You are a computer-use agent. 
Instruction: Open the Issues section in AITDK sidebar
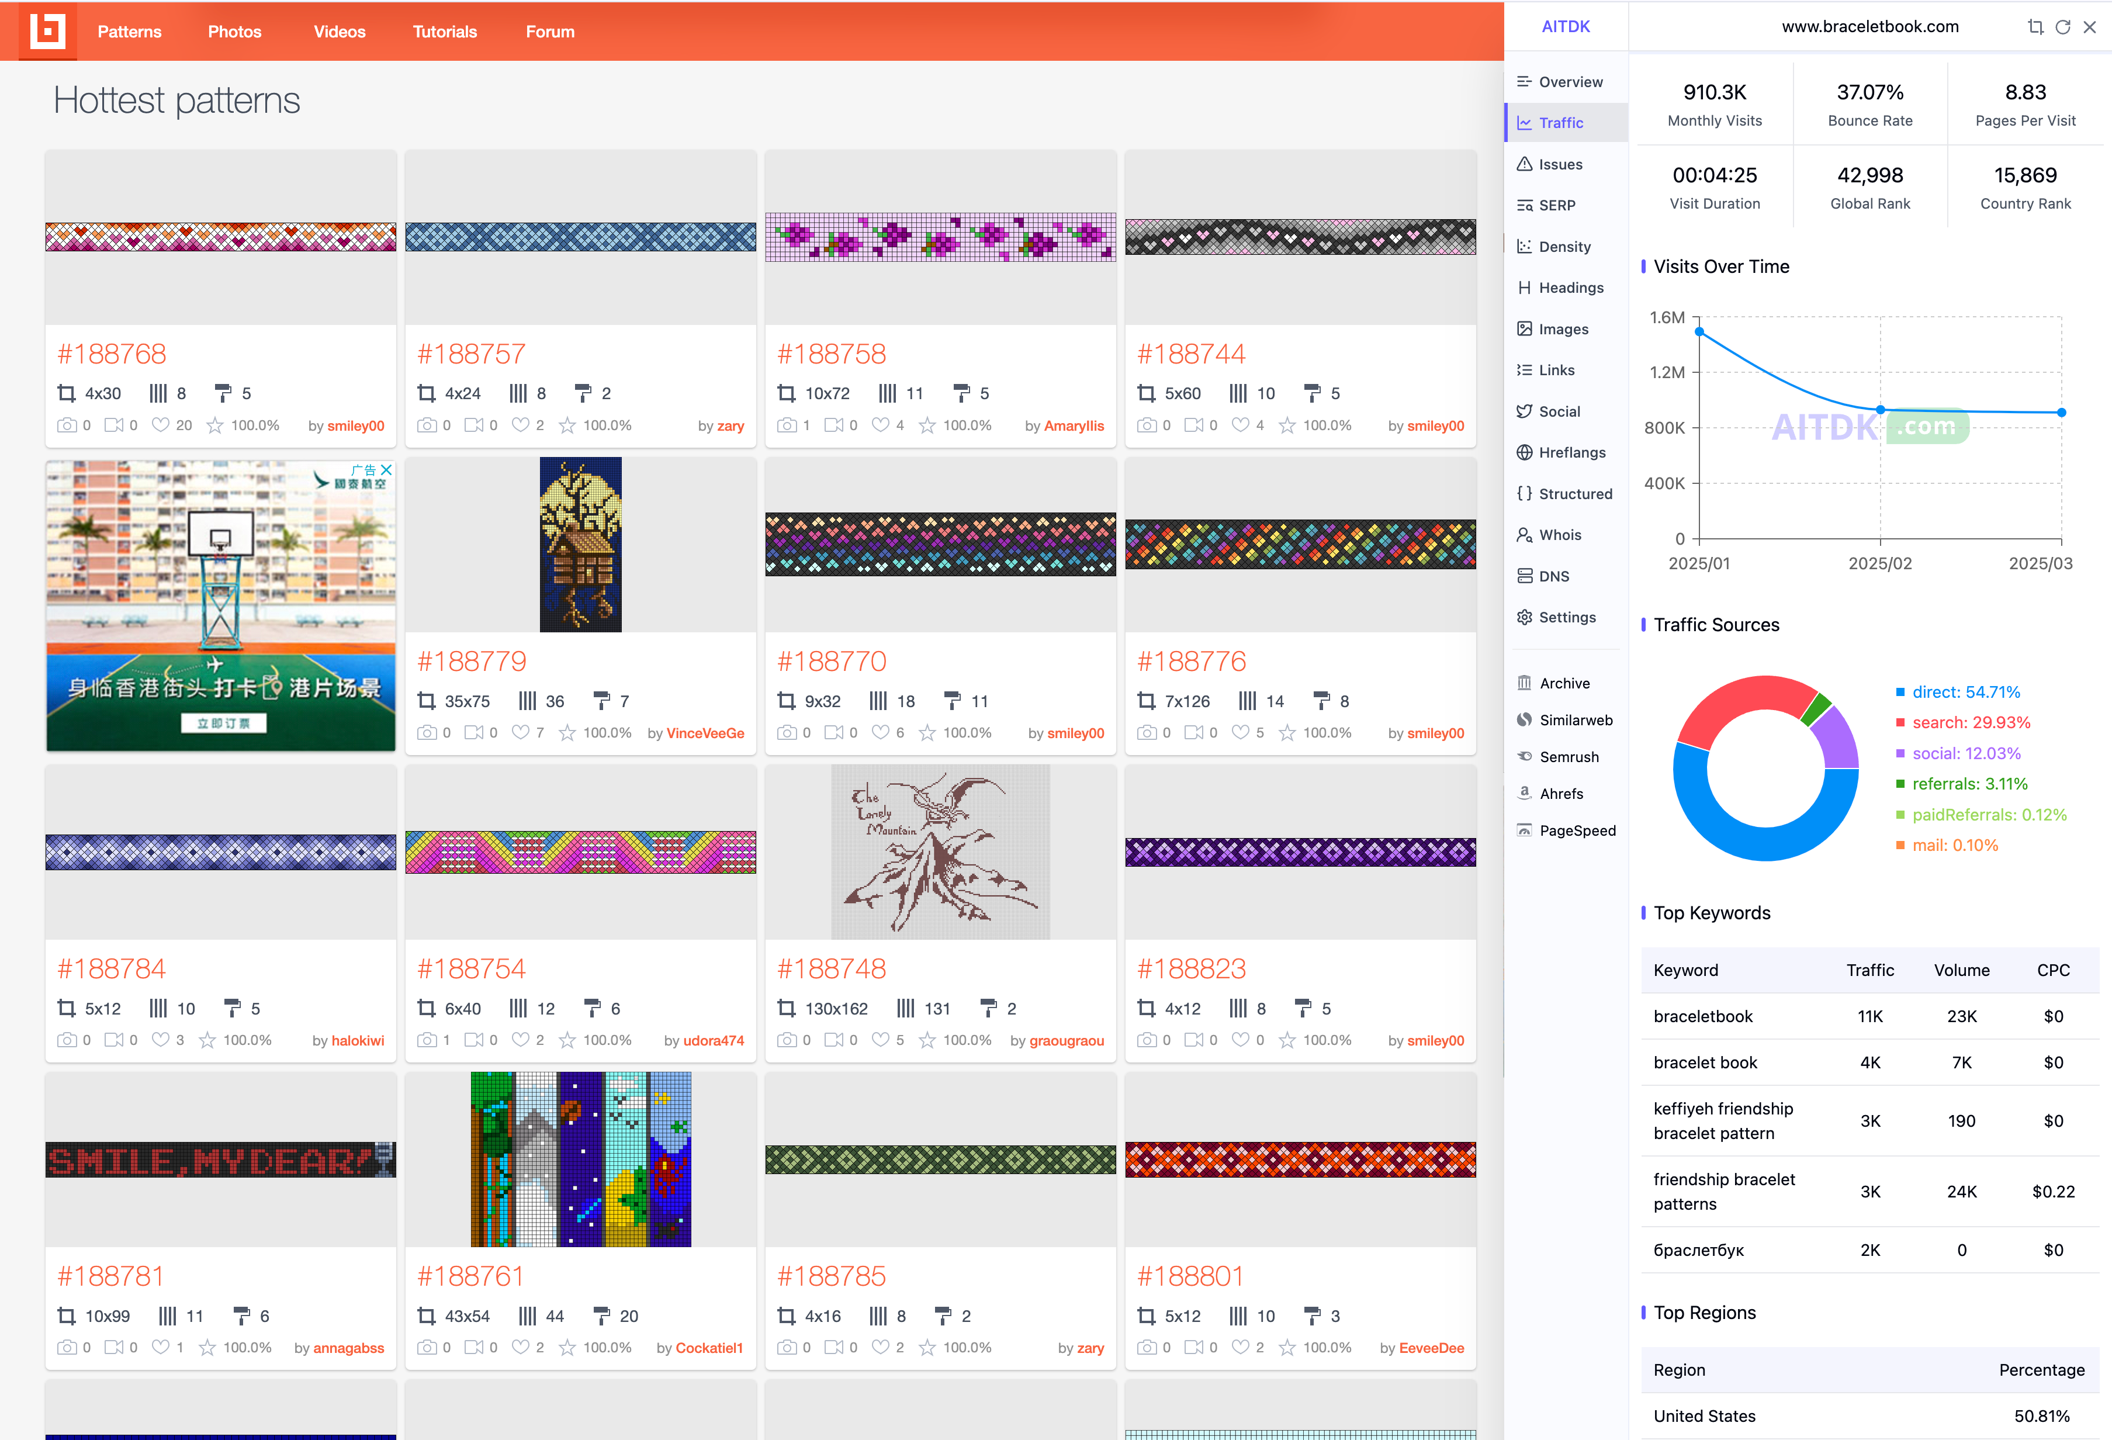(x=1560, y=164)
